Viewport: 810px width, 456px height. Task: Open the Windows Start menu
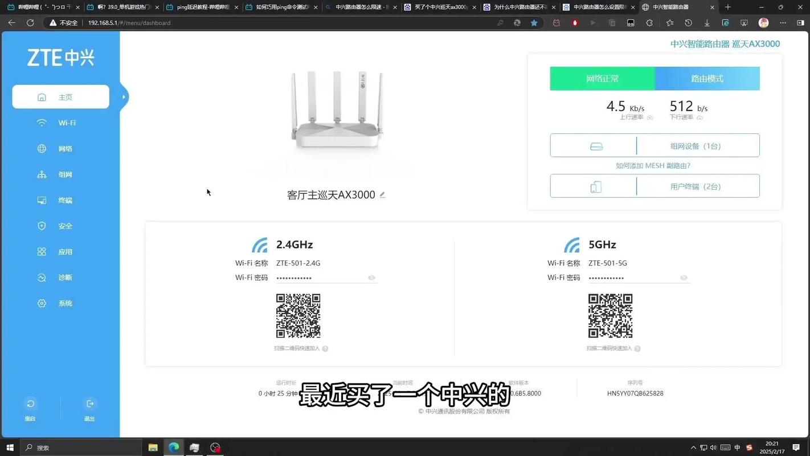point(10,447)
